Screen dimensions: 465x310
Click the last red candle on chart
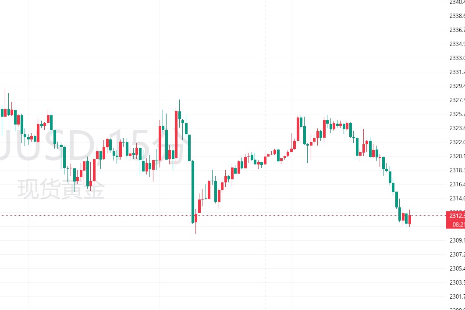pos(410,219)
